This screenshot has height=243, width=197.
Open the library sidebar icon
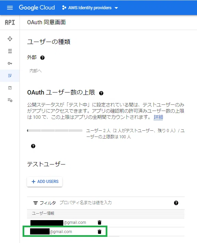click(10, 51)
